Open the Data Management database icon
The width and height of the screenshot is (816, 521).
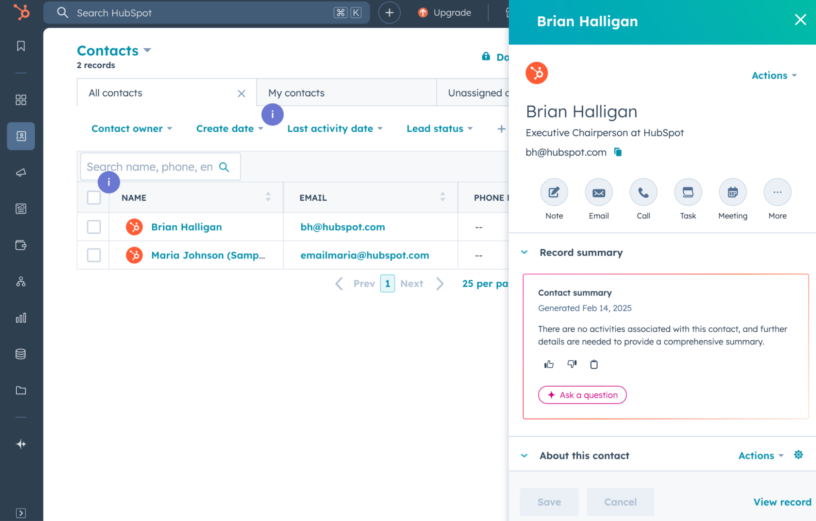(x=21, y=354)
